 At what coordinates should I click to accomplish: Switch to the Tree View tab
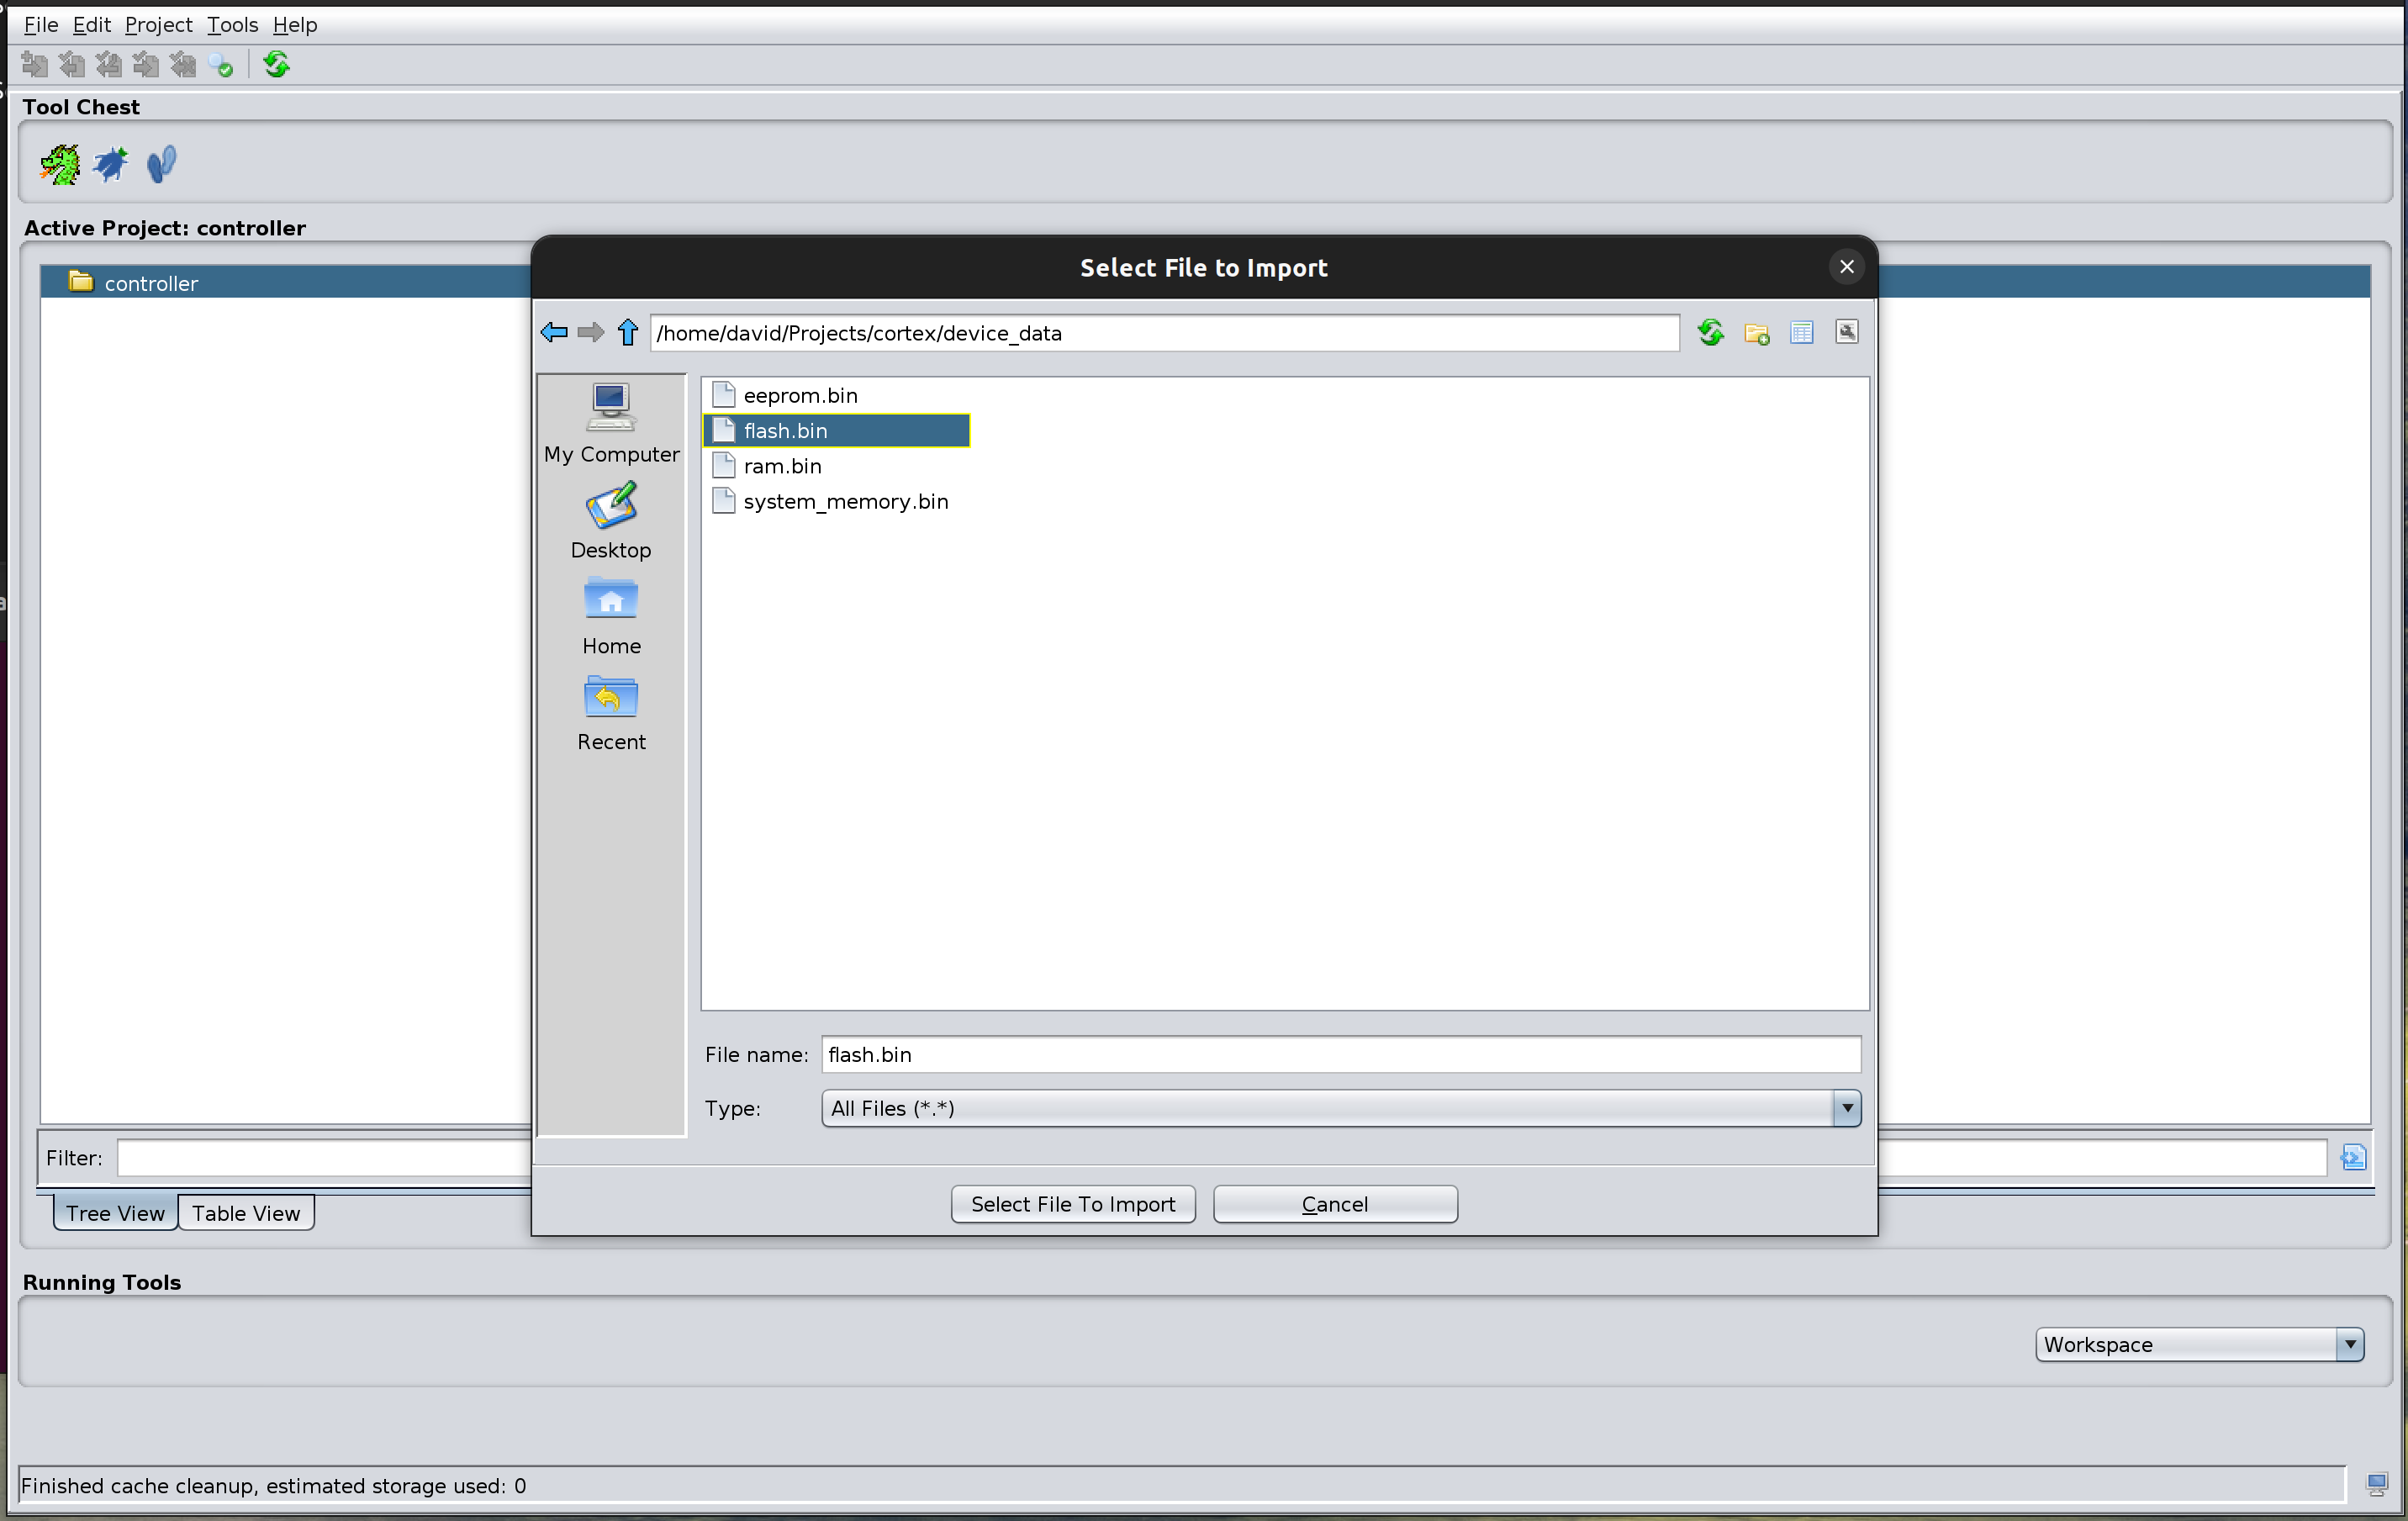tap(115, 1212)
